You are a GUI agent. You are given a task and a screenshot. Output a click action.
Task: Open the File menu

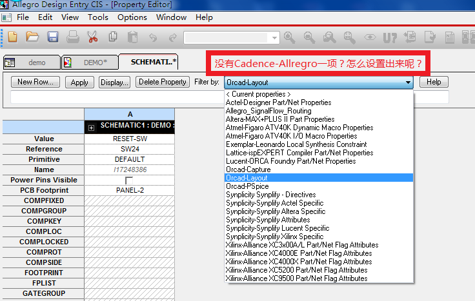coord(23,17)
